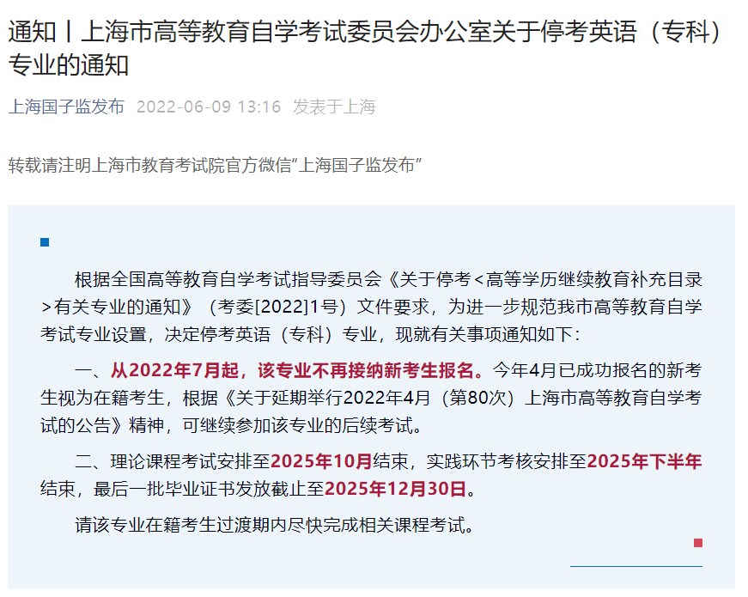Click the publish date 2022-06-09 13:16
The image size is (748, 597).
pyautogui.click(x=209, y=107)
